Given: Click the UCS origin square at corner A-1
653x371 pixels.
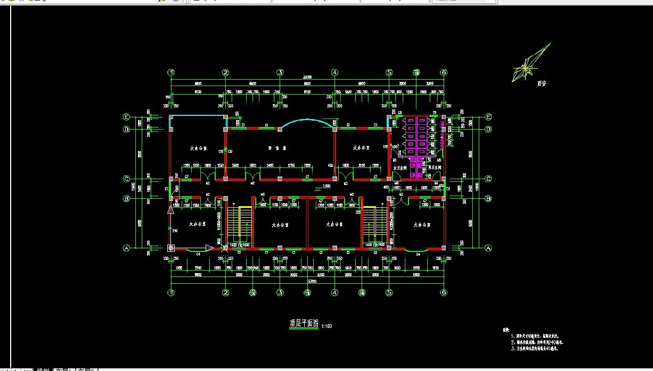Looking at the screenshot, I should coord(171,248).
